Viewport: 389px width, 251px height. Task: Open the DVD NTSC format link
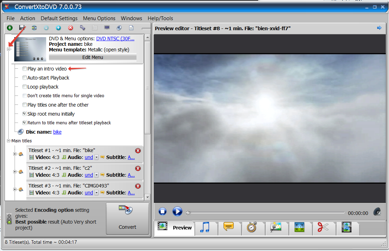point(115,39)
